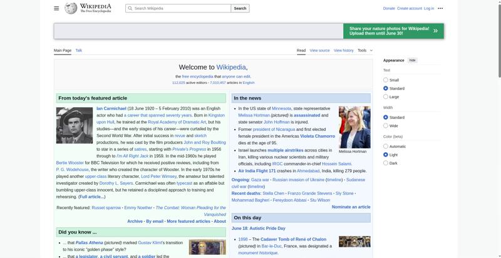Screen dimensions: 501x258
Task: Open the Ian Carmichael featured photo
Action: click(75, 125)
